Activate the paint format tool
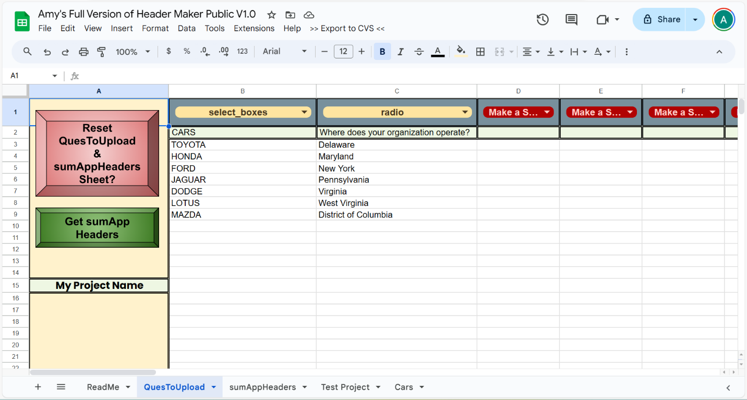Screen dimensions: 747x400 pyautogui.click(x=102, y=52)
